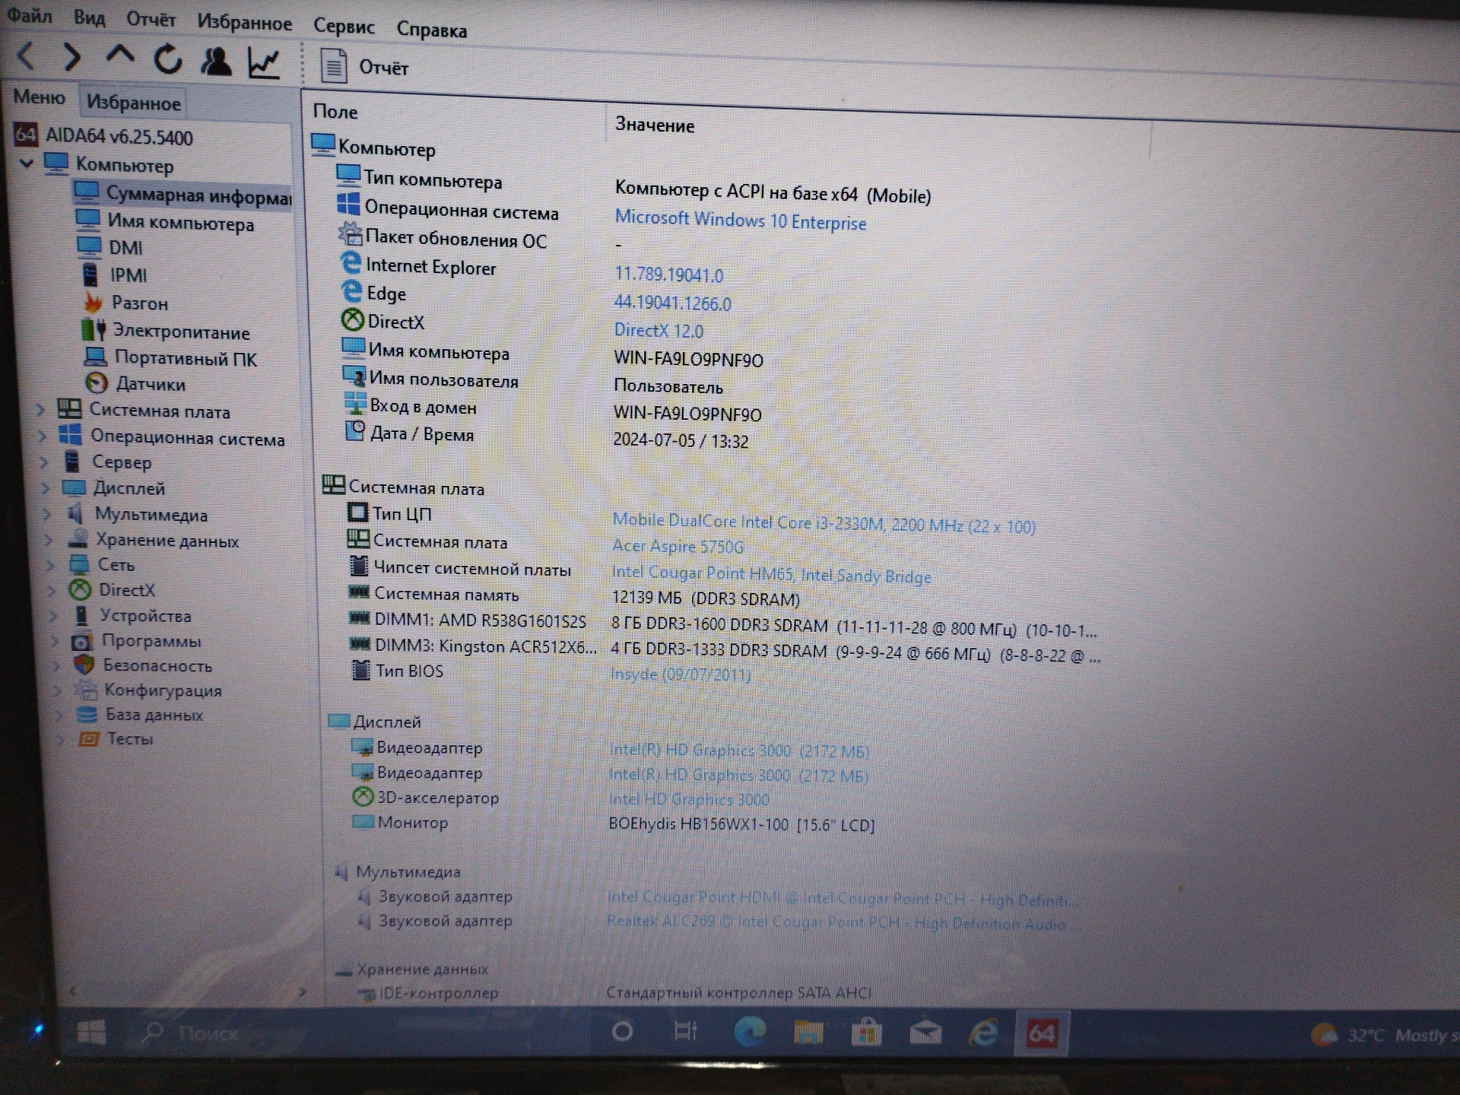Select the Тесты icon in tree
The image size is (1460, 1095).
click(89, 738)
